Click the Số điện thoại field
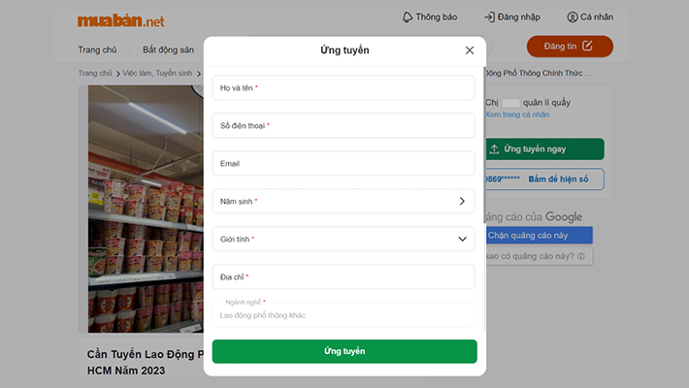 (344, 126)
